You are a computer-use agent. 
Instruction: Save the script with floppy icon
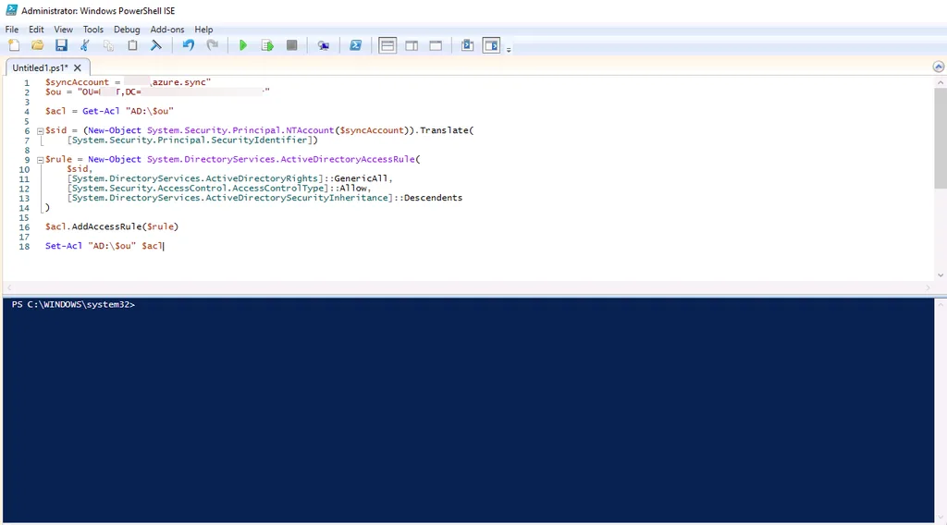tap(61, 45)
